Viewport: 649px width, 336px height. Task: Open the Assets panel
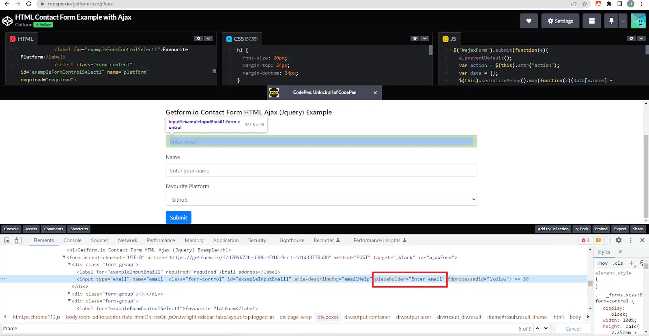click(31, 229)
